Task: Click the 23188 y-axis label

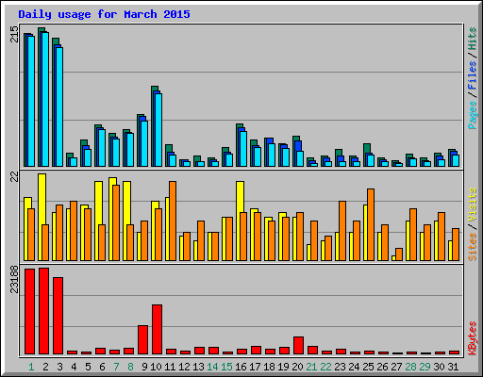Action: pyautogui.click(x=14, y=279)
